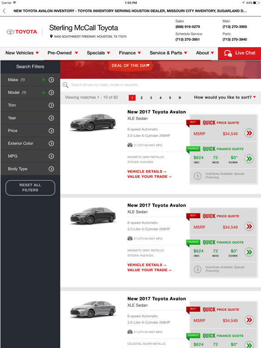This screenshot has width=261, height=348.
Task: Tap the MPG icon on stock HU244352 listing
Action: click(x=130, y=145)
